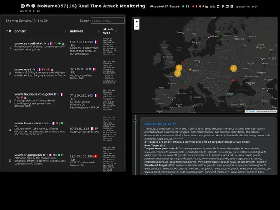Click AS24935 Eurofiber France SAS text
The width and height of the screenshot is (280, 210).
(81, 77)
